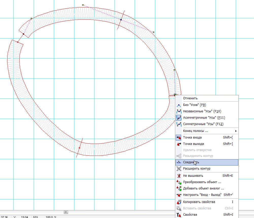Click the red square node on bottom curve
Viewport: 254px width, 218px height.
pyautogui.click(x=80, y=148)
